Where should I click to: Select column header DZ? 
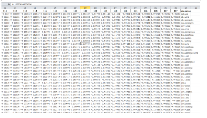click(176, 8)
